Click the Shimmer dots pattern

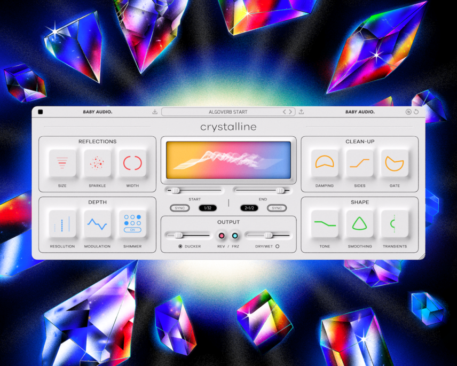[x=132, y=220]
